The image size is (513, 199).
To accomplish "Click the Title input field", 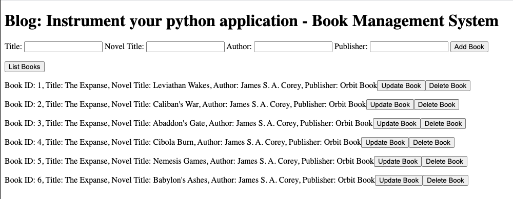I will 64,47.
